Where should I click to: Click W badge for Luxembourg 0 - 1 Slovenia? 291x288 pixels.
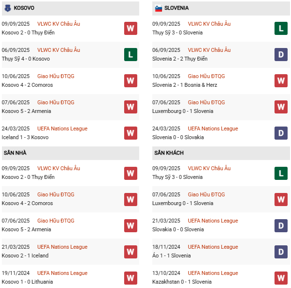coord(281,107)
